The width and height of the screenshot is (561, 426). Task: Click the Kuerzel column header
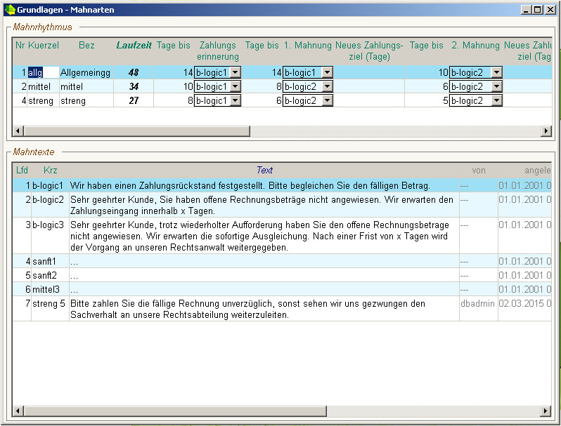44,46
